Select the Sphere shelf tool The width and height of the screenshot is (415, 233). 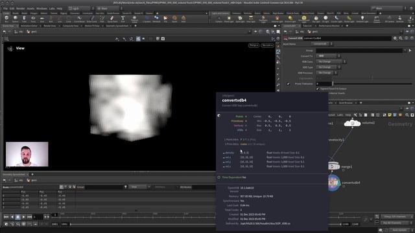click(x=16, y=19)
